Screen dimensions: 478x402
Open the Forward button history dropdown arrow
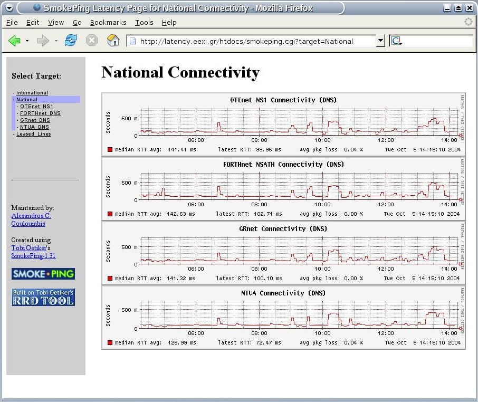tap(56, 41)
